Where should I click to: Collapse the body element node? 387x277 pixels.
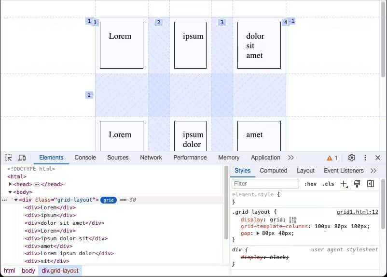10,192
